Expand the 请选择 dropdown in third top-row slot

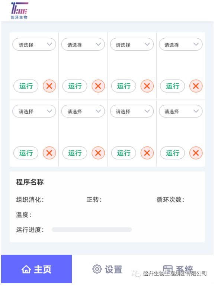coord(132,44)
